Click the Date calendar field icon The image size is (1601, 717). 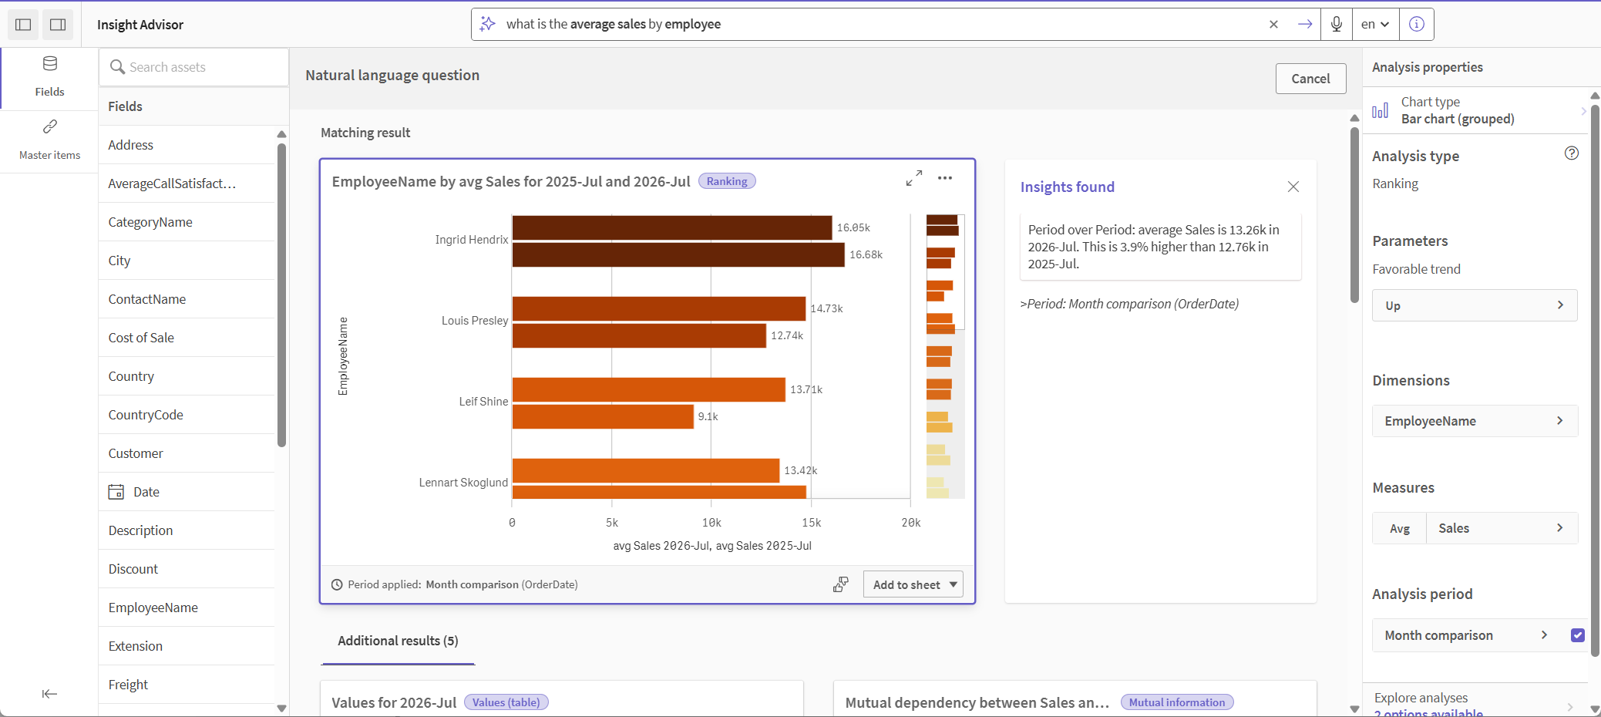[x=116, y=492]
